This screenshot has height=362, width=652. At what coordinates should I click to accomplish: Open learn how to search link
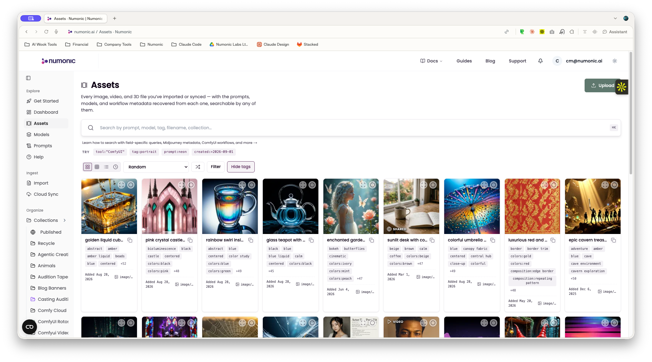pos(170,143)
